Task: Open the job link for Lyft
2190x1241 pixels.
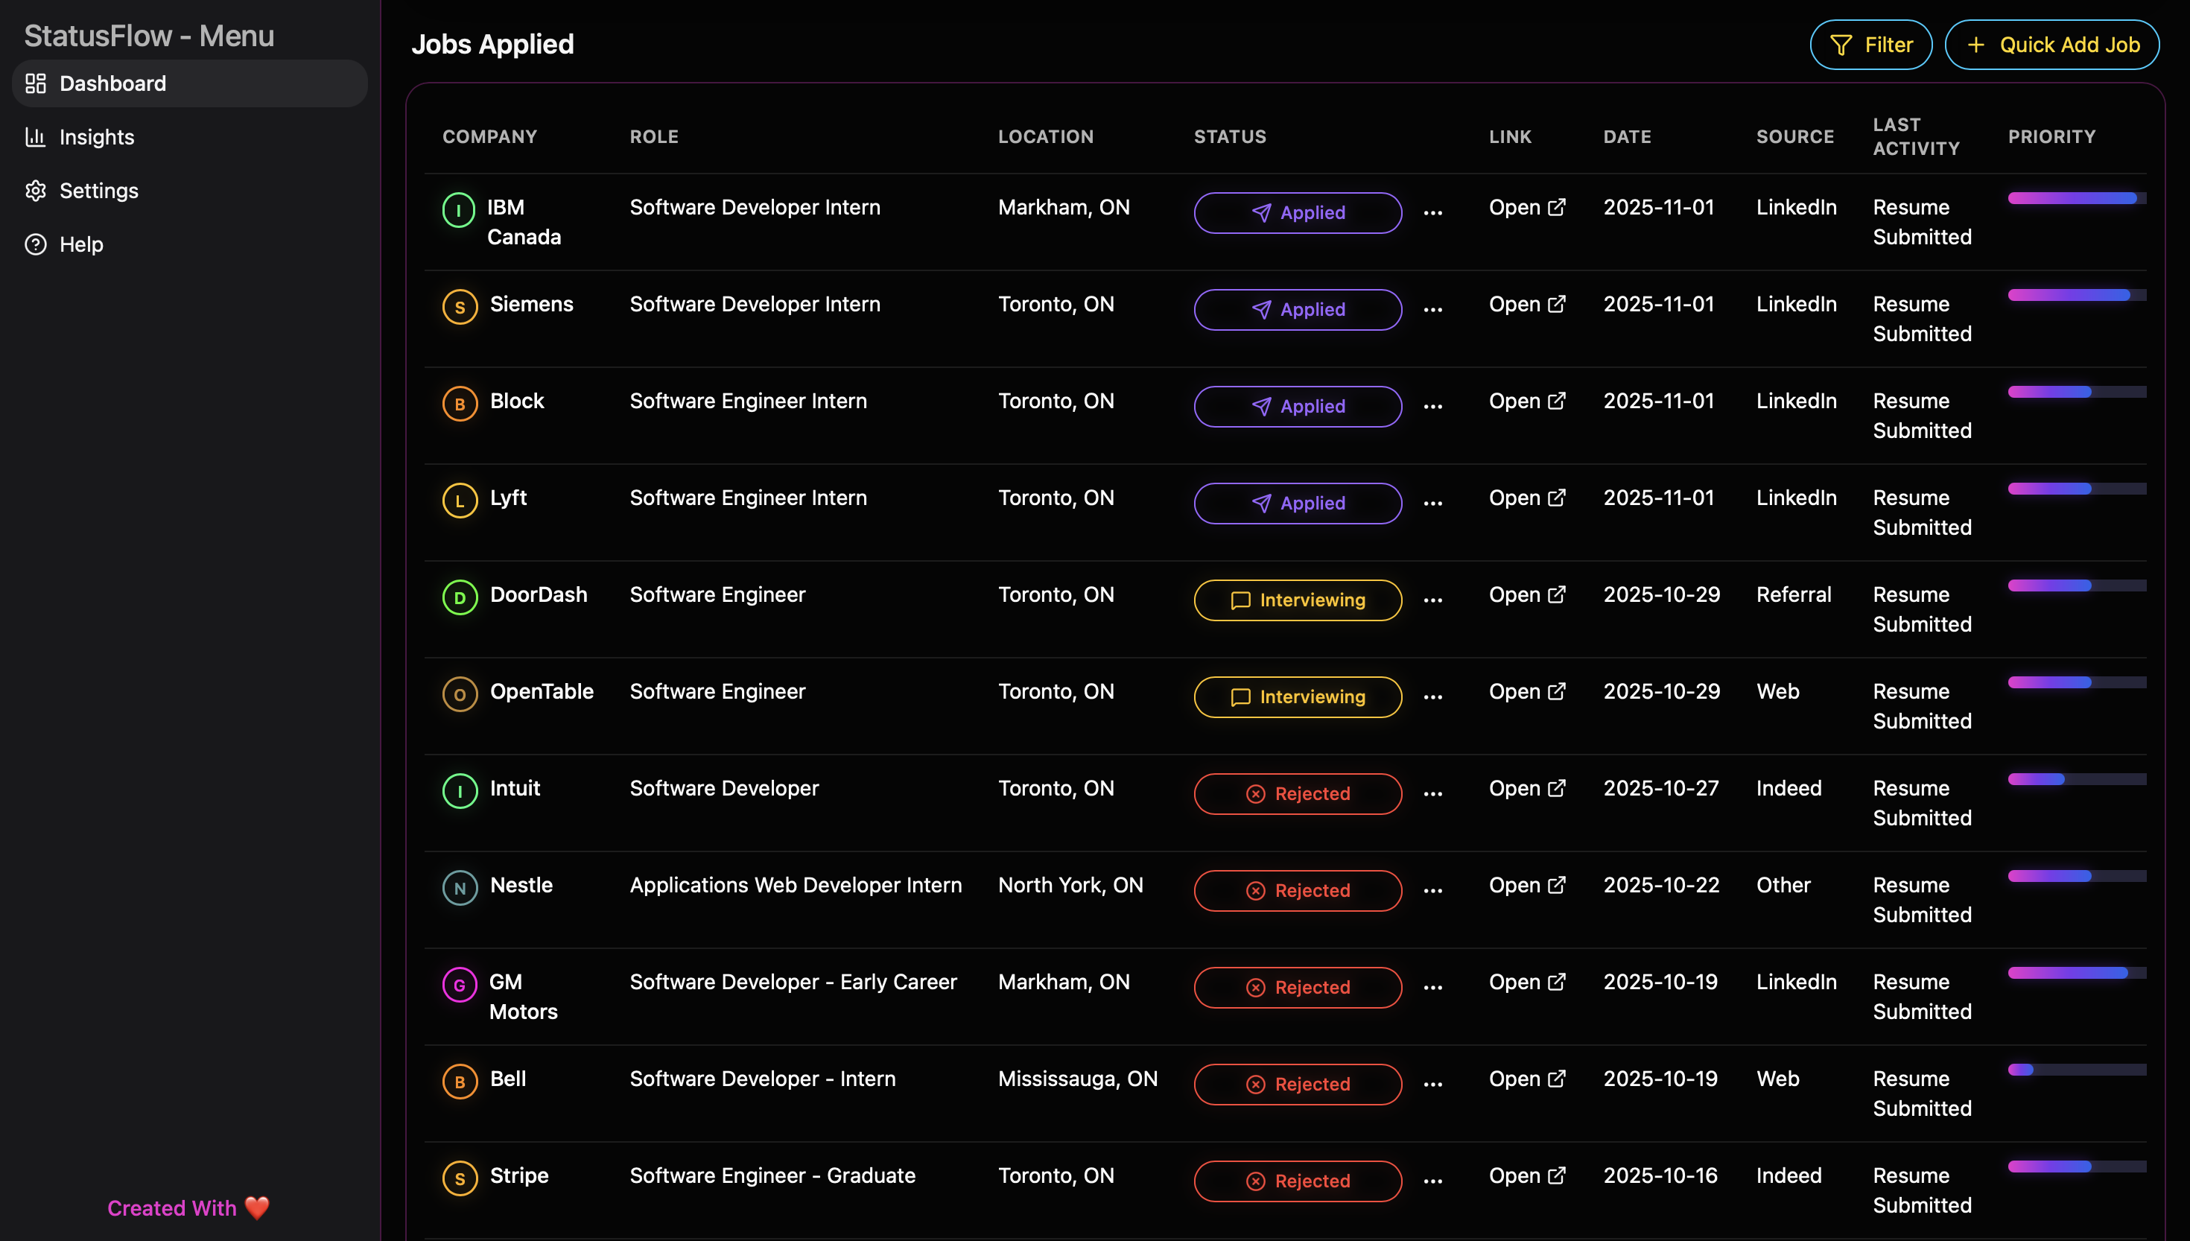Action: pyautogui.click(x=1526, y=498)
